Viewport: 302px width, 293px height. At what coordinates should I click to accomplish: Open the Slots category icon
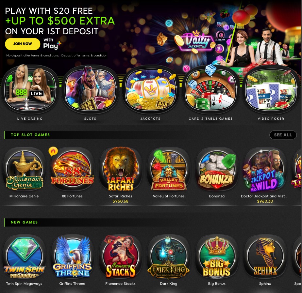[x=90, y=89]
